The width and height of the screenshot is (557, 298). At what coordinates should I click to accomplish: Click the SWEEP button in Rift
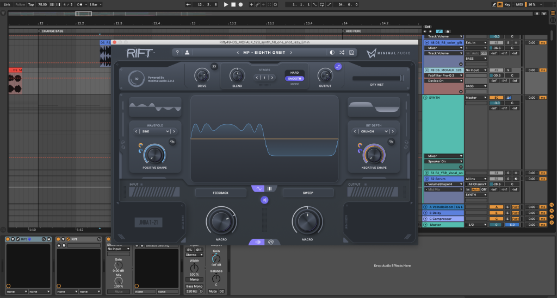click(x=308, y=193)
